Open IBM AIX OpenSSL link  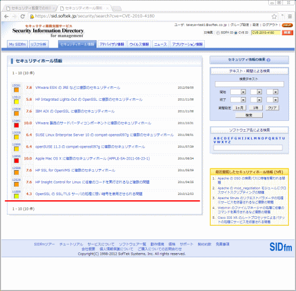pos(75,111)
